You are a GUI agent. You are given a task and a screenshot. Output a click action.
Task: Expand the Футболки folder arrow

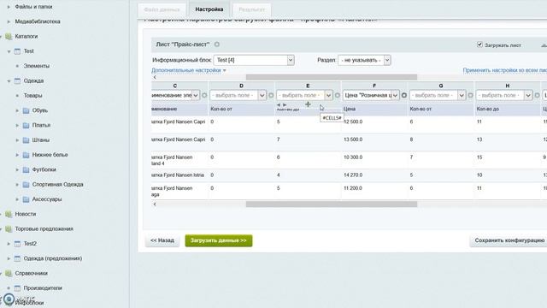17,169
